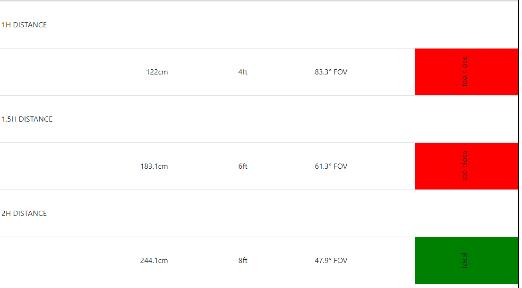Click the 47.9° FOV value

point(331,261)
